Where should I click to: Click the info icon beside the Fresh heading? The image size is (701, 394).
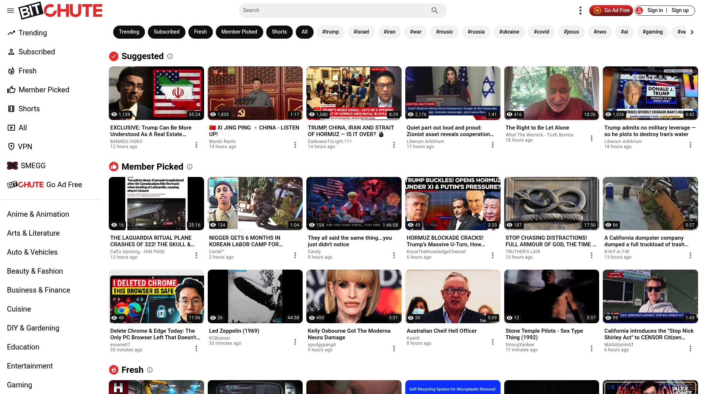150,370
